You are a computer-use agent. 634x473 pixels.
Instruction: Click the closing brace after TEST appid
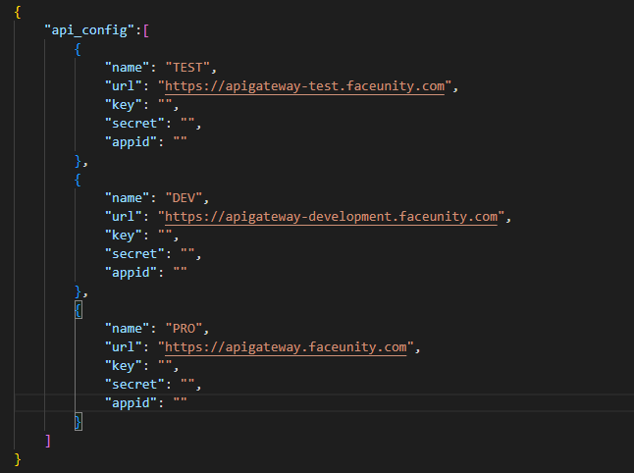[x=79, y=161]
